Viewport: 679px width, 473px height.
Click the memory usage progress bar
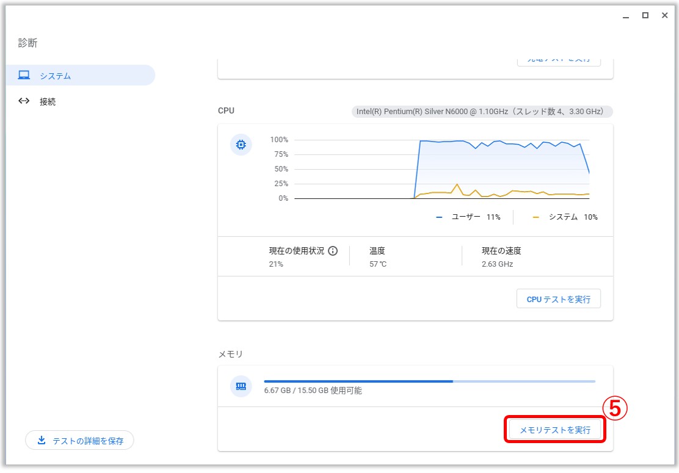coord(429,381)
